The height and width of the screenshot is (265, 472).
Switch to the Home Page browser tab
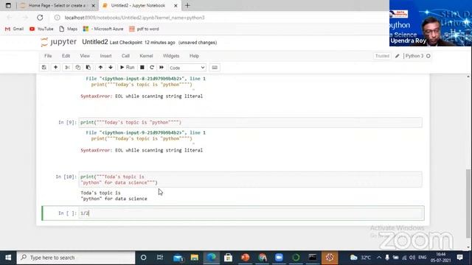click(57, 5)
